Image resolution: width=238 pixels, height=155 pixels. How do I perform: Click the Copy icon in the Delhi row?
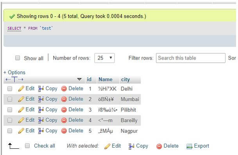41,88
